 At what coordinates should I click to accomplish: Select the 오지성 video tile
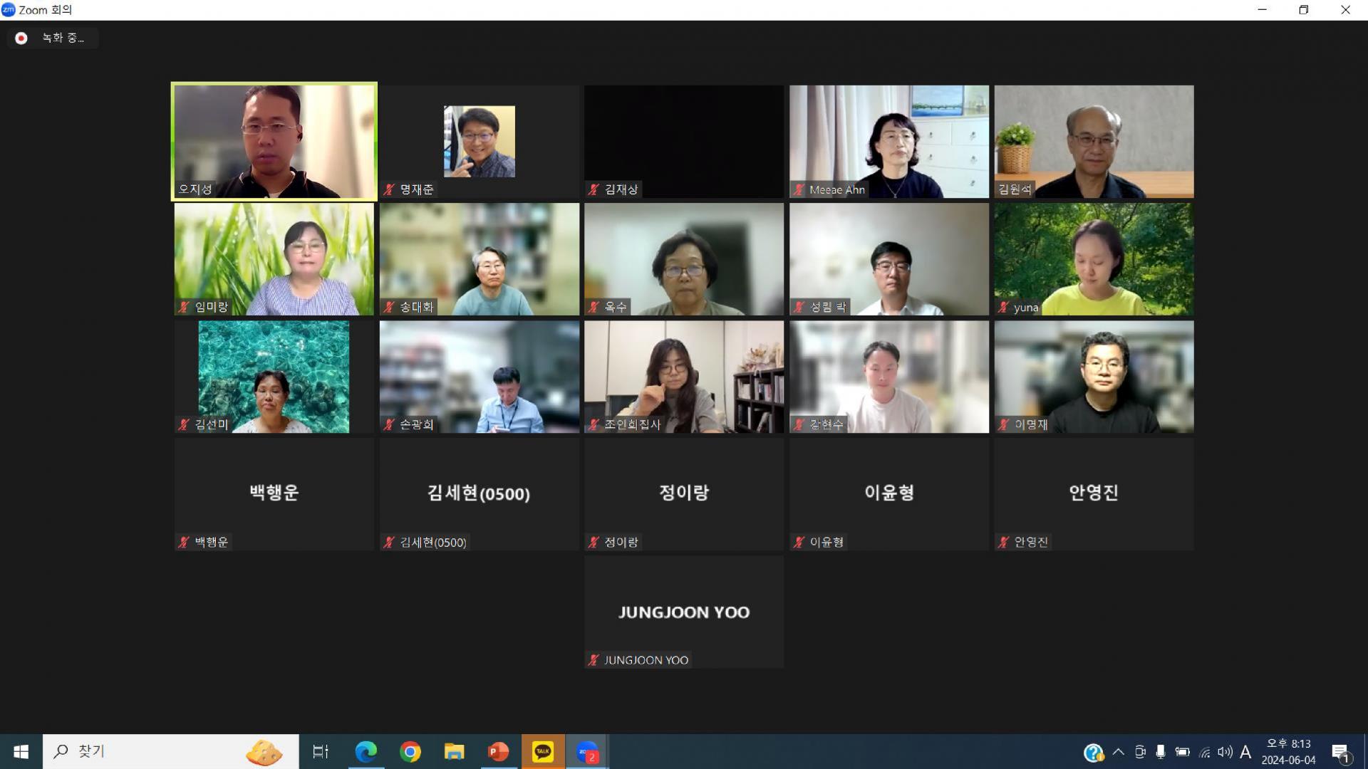click(x=274, y=142)
